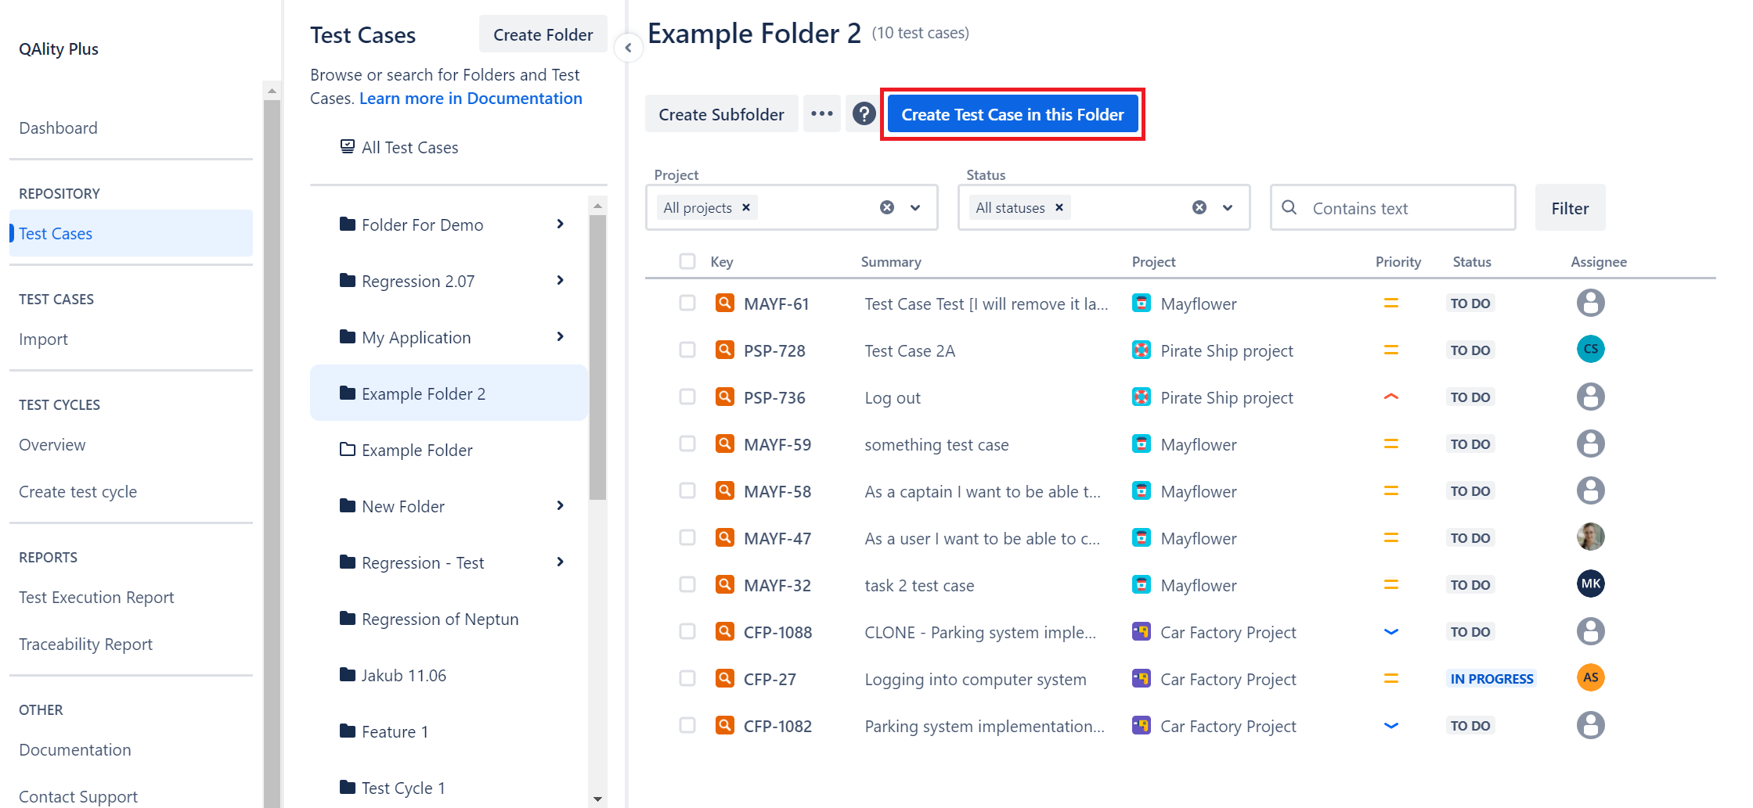Click the high priority icon on PSP-736
This screenshot has height=808, width=1753.
point(1390,397)
